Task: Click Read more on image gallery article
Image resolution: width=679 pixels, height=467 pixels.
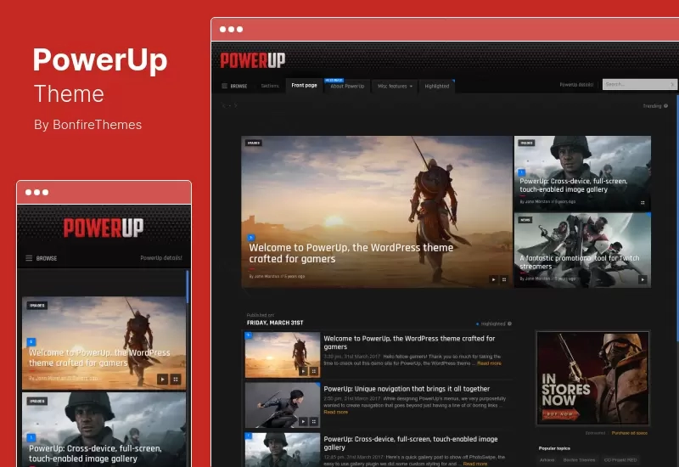Action: (475, 464)
